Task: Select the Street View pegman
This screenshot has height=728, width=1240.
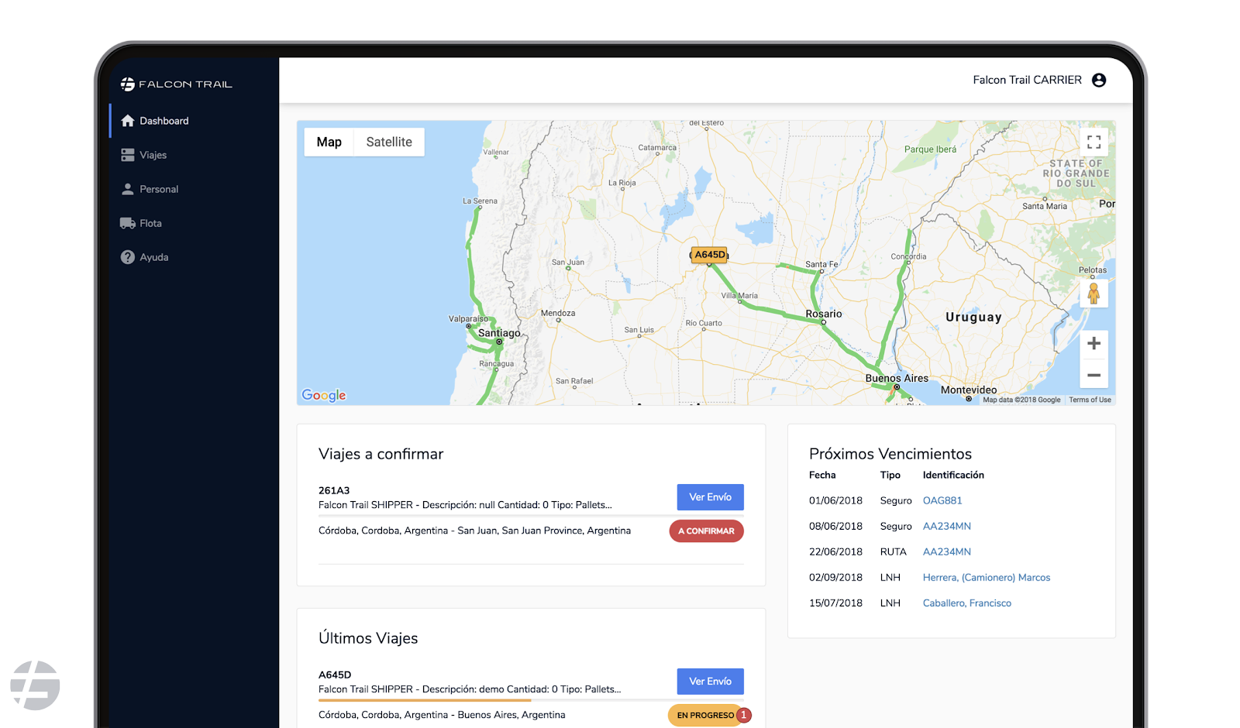Action: (1094, 294)
